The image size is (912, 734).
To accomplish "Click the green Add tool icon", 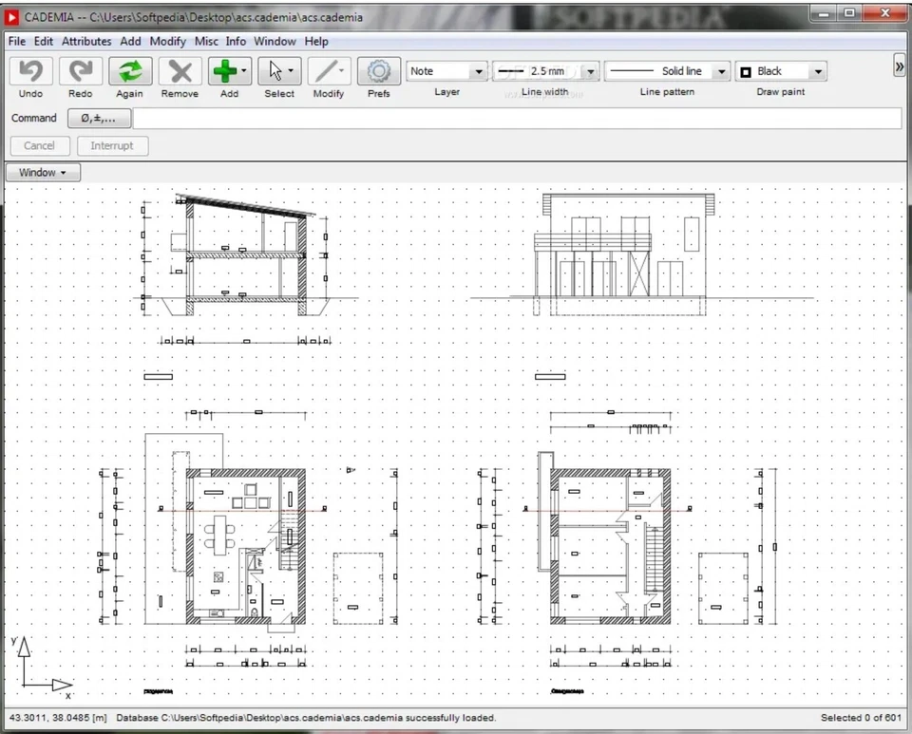I will pyautogui.click(x=224, y=71).
